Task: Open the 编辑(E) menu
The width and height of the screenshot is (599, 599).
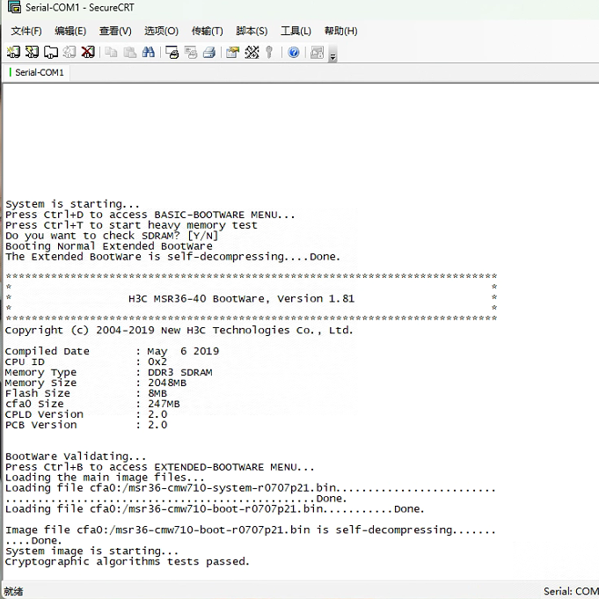Action: [70, 31]
